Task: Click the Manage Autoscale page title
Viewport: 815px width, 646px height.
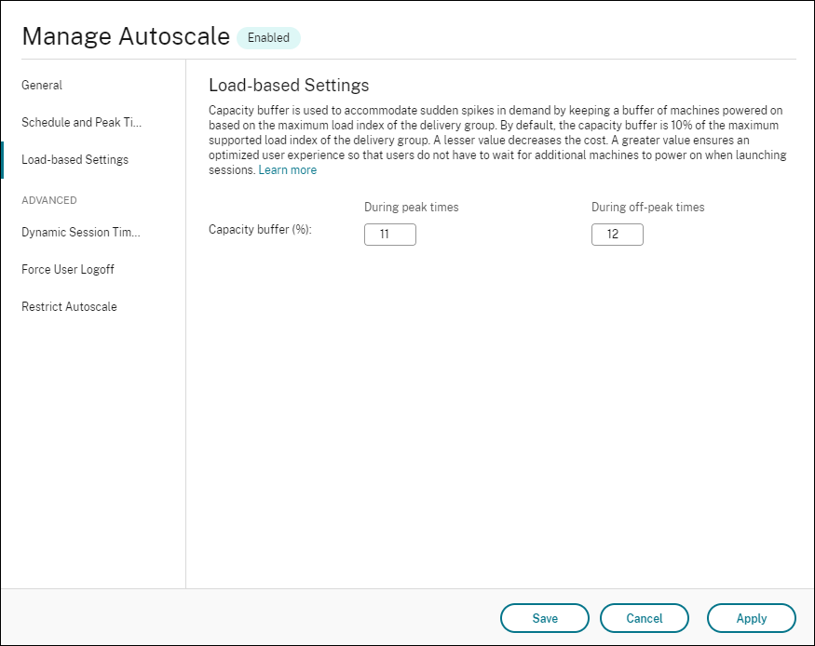Action: (125, 35)
